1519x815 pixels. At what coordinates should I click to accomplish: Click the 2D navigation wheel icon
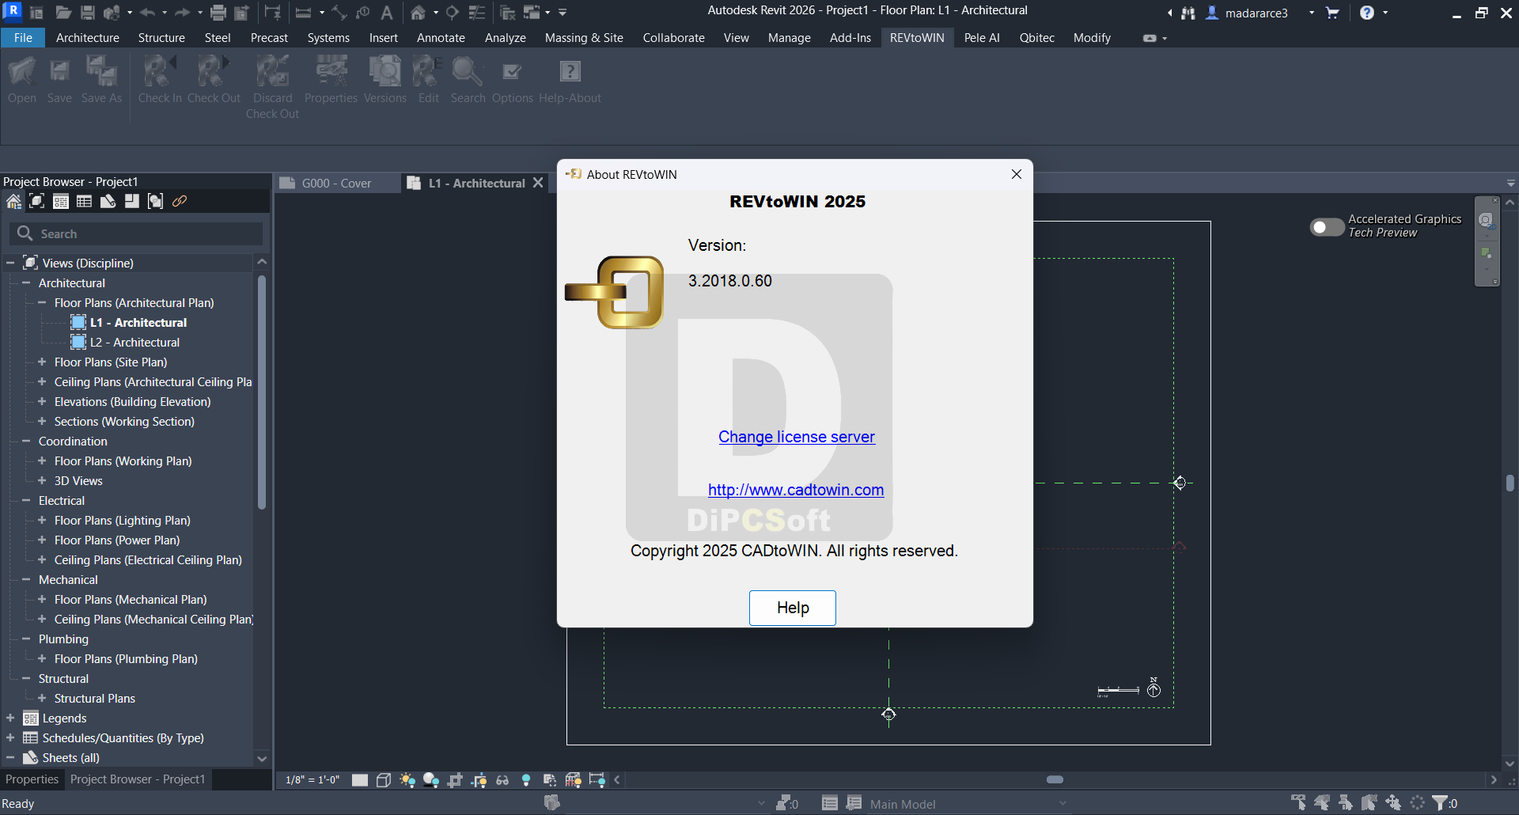click(x=1487, y=220)
